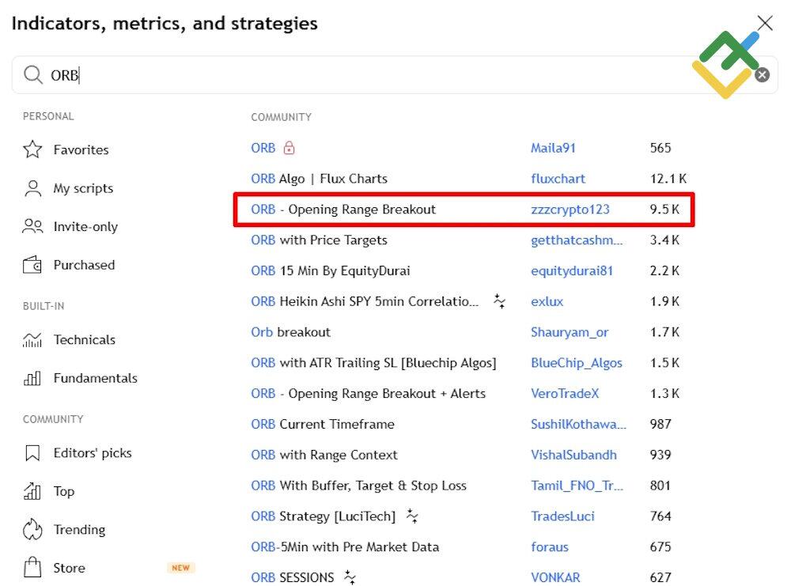Click the Purchased wallet icon
791x586 pixels.
tap(32, 266)
